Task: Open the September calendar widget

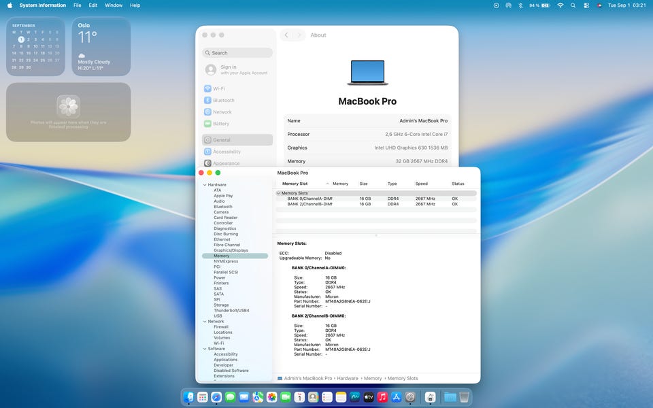Action: [x=35, y=46]
